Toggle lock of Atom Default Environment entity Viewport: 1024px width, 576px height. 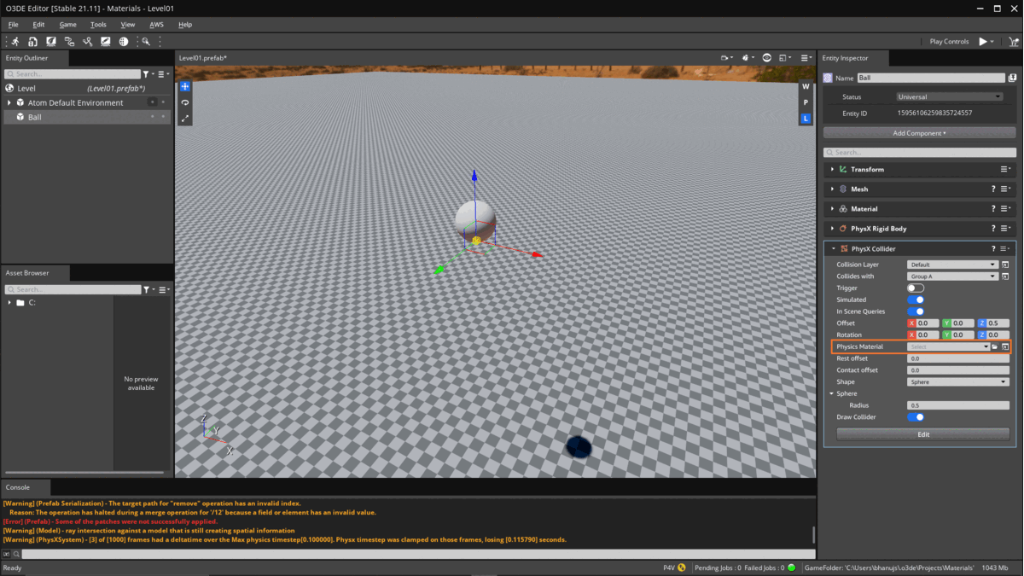coord(163,102)
